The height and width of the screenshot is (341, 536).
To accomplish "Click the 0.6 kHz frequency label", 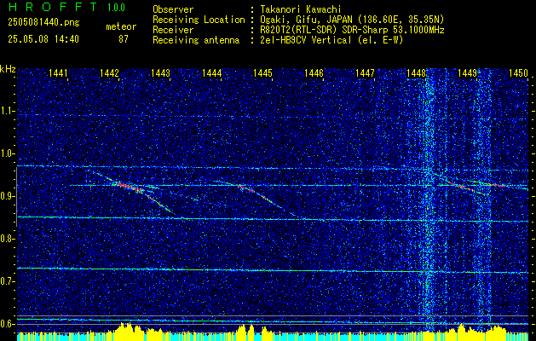I will coord(8,324).
